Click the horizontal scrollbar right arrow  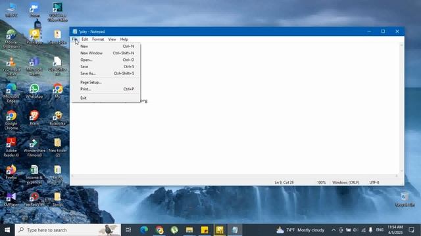click(x=397, y=176)
